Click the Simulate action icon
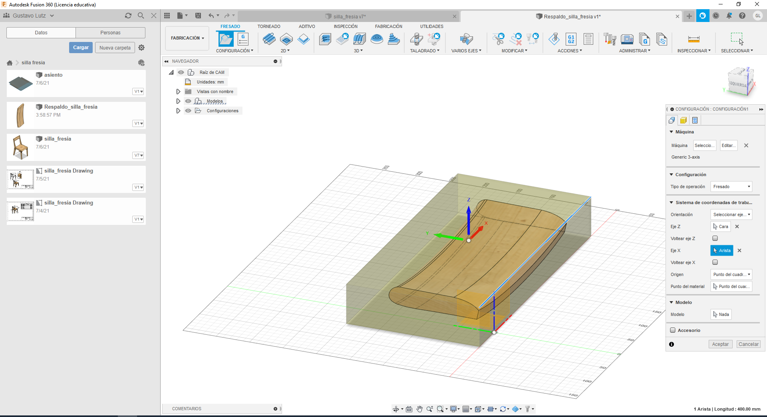The height and width of the screenshot is (417, 767). [x=554, y=39]
